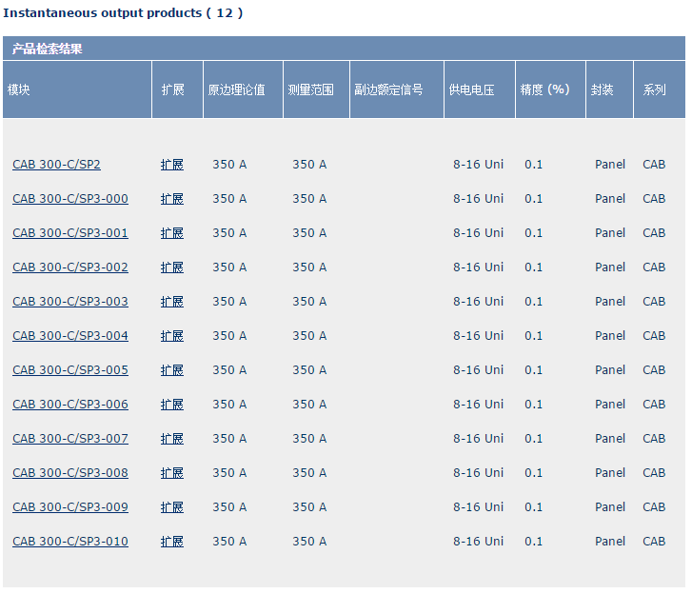Click the CAB 300-C/SP3-003 module link
This screenshot has width=692, height=594.
tap(69, 302)
